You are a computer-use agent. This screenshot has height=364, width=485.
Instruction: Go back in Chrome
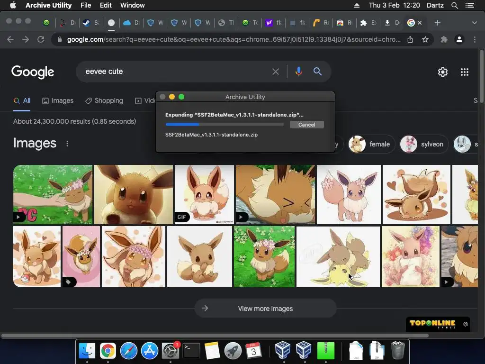click(x=10, y=39)
